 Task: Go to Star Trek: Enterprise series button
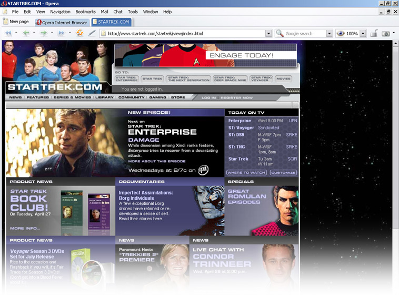point(126,78)
